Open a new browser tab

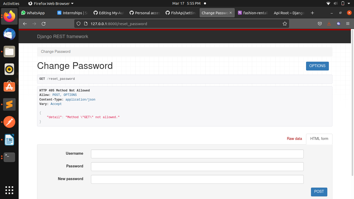[x=312, y=13]
